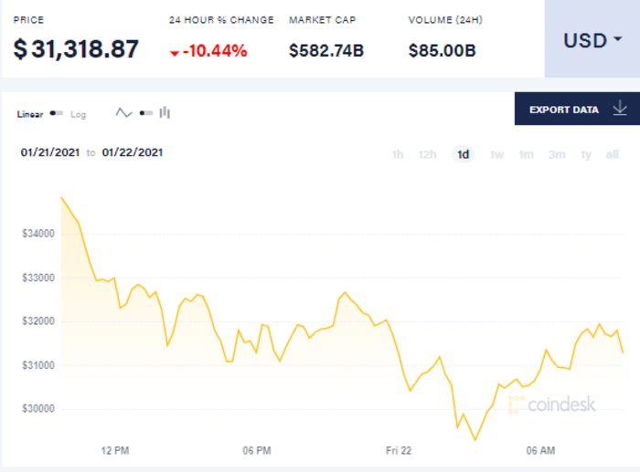The width and height of the screenshot is (640, 472).
Task: Show the 1y time range
Action: click(586, 154)
